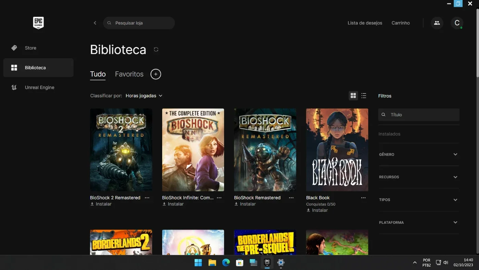Open Borderlands 2 cover
The image size is (479, 270).
click(121, 242)
